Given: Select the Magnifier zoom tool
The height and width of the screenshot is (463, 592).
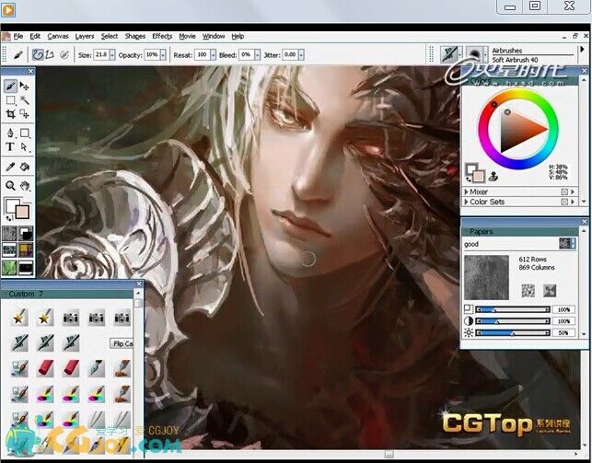Looking at the screenshot, I should pyautogui.click(x=10, y=185).
